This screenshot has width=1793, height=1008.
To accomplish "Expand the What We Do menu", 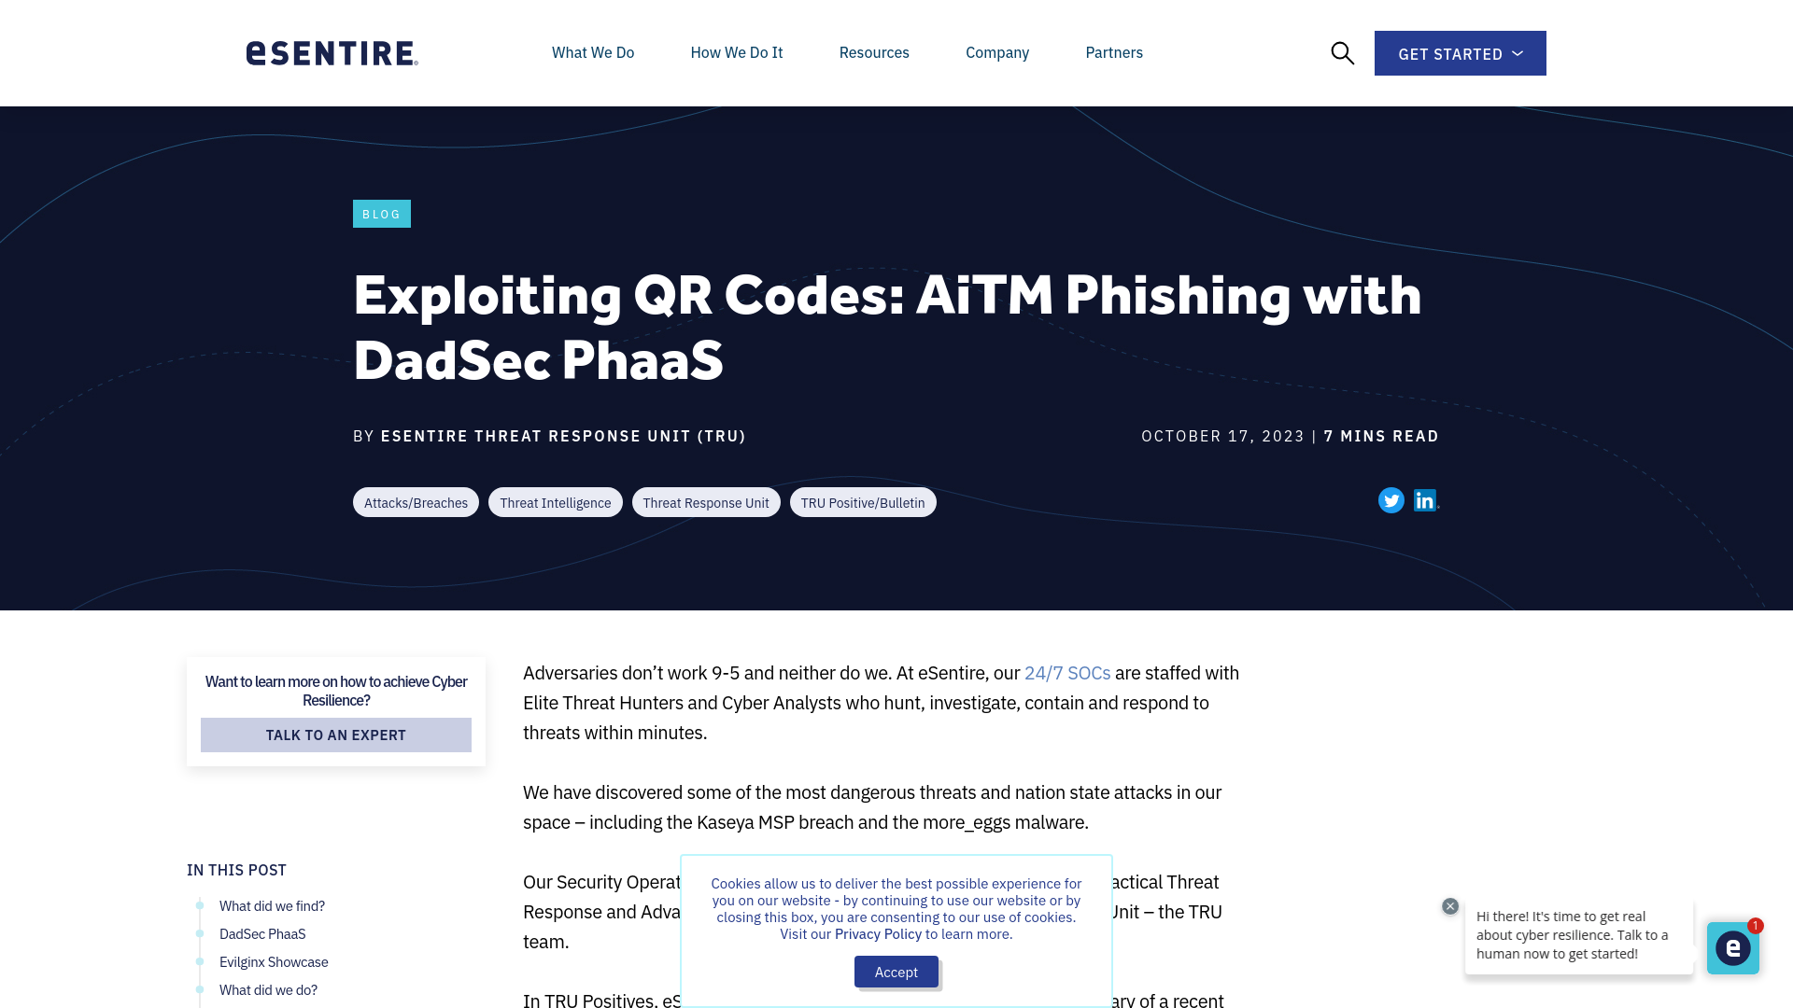I will point(592,53).
